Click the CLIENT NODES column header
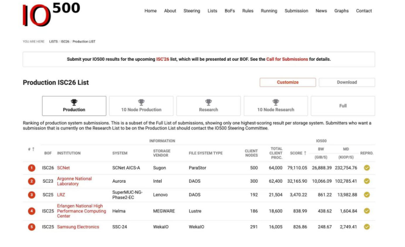The height and width of the screenshot is (247, 405). pos(251,153)
